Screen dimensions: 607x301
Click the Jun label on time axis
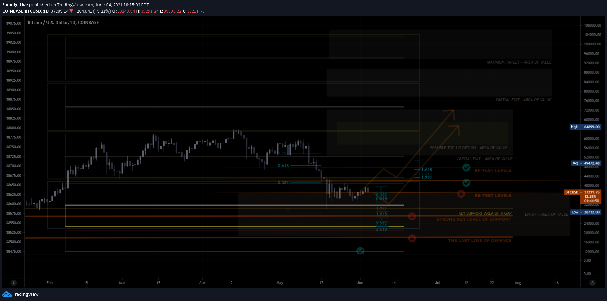click(x=360, y=283)
